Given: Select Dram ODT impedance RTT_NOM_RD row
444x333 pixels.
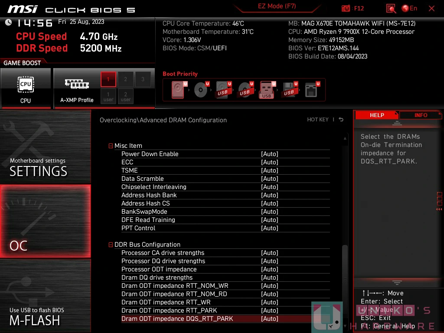Looking at the screenshot, I should pos(225,294).
